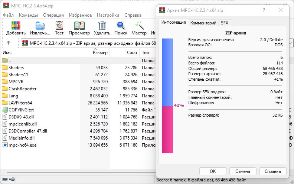Screen dimensions: 294x184
Task: Select the CrashReporter folder icon
Action: (x=5, y=88)
